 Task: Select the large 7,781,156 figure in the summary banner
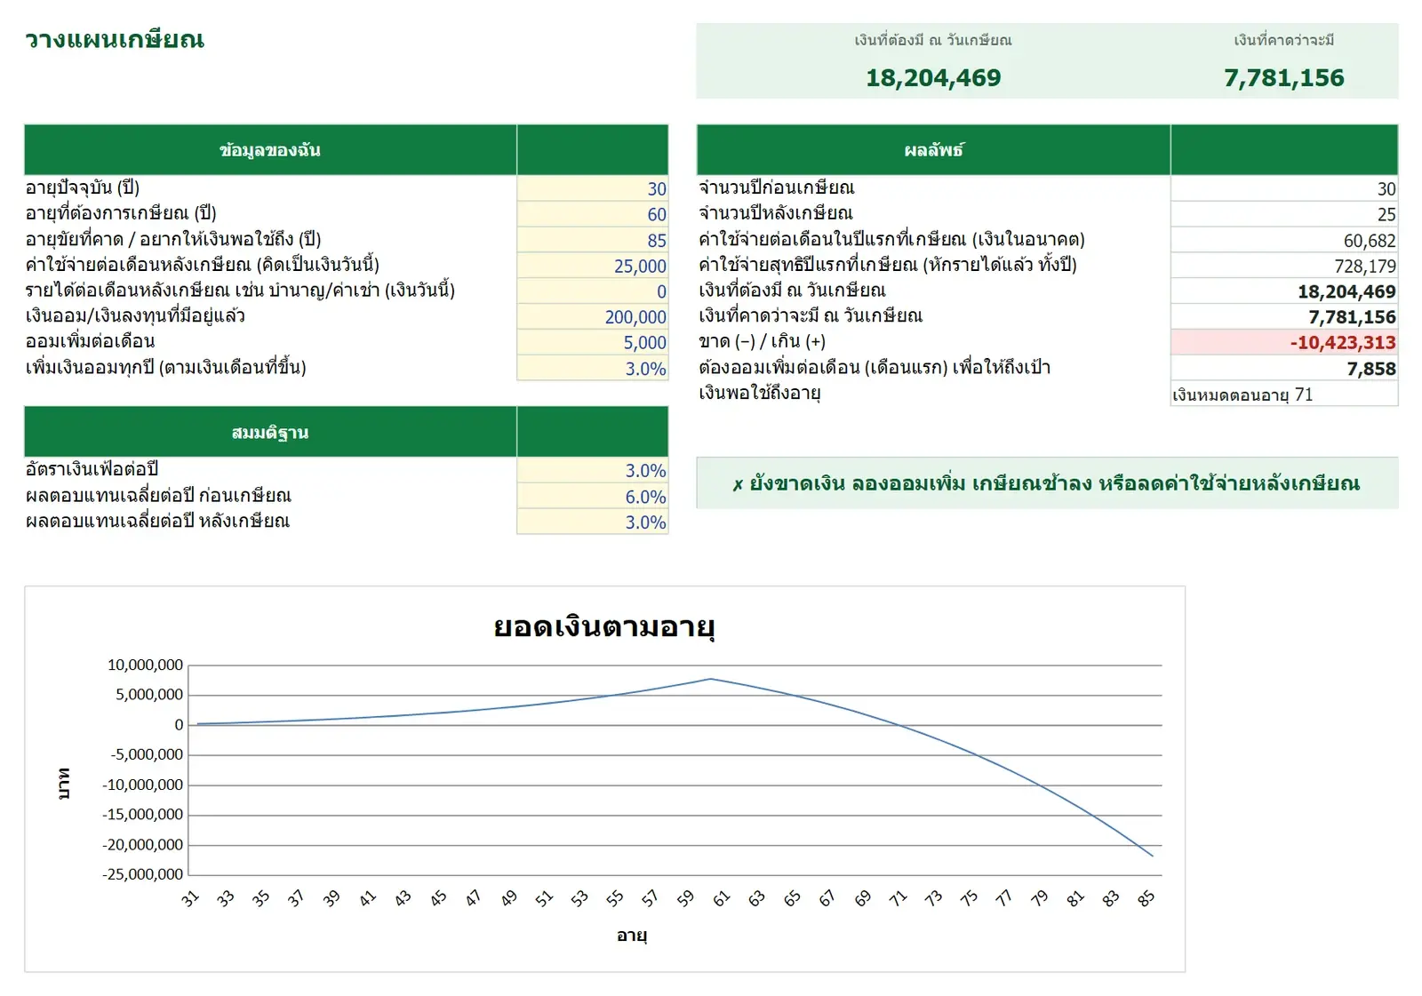(x=1284, y=78)
